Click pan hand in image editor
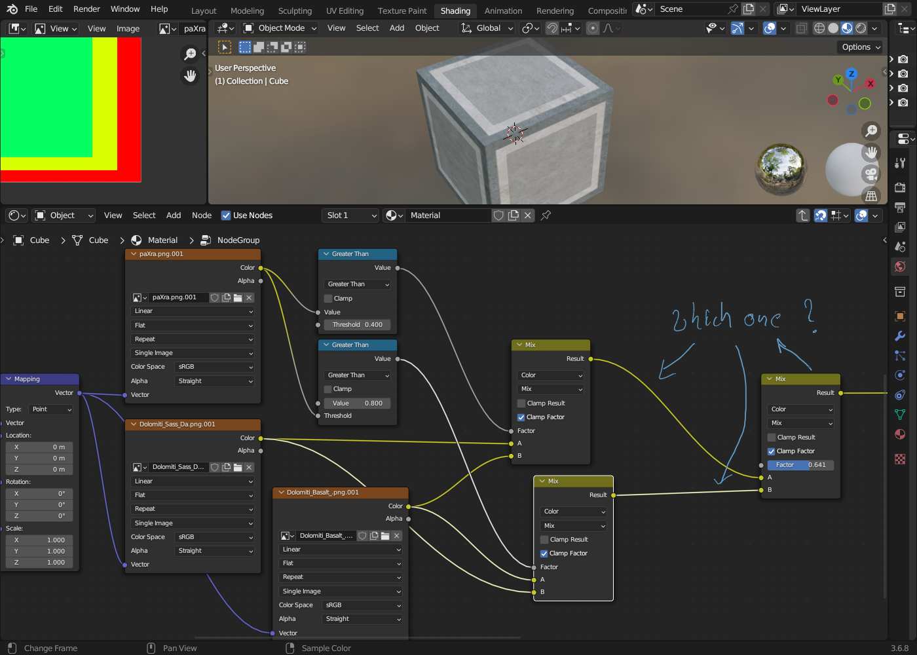 (190, 76)
